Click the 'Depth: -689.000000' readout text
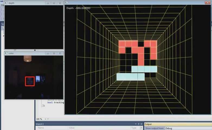Viewport: 212px width, 130px height. (x=78, y=8)
